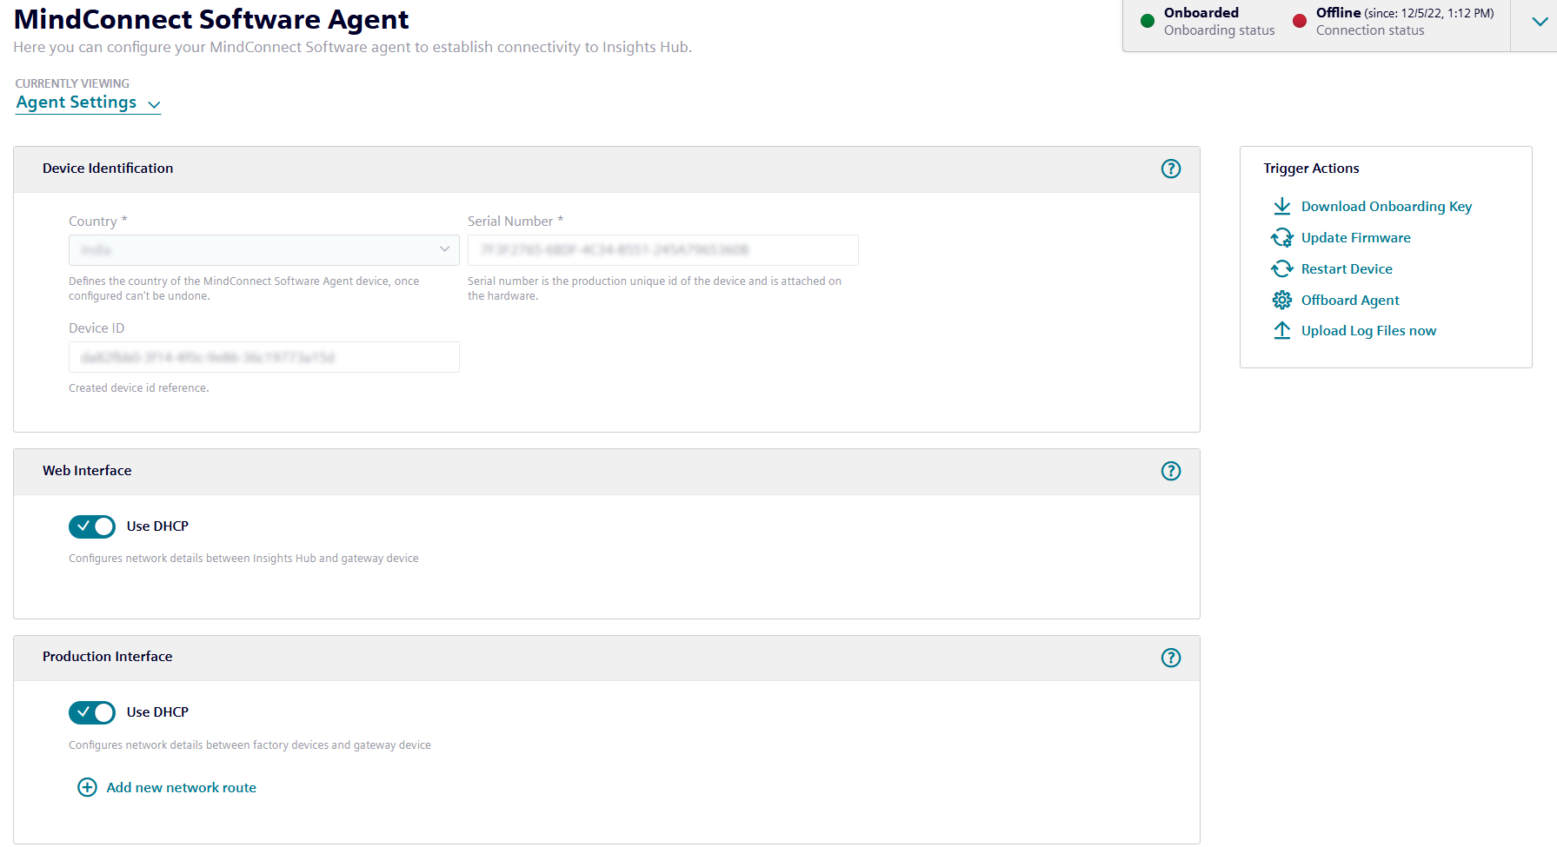
Task: Open help for Production Interface section
Action: [1171, 658]
